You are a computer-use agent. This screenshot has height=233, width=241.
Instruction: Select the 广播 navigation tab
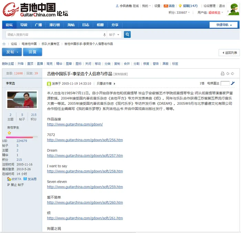[x=39, y=25]
